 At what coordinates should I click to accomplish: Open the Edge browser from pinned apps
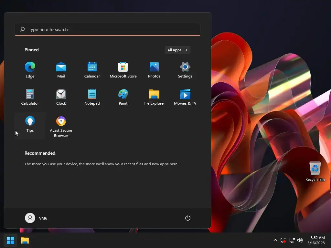30,70
